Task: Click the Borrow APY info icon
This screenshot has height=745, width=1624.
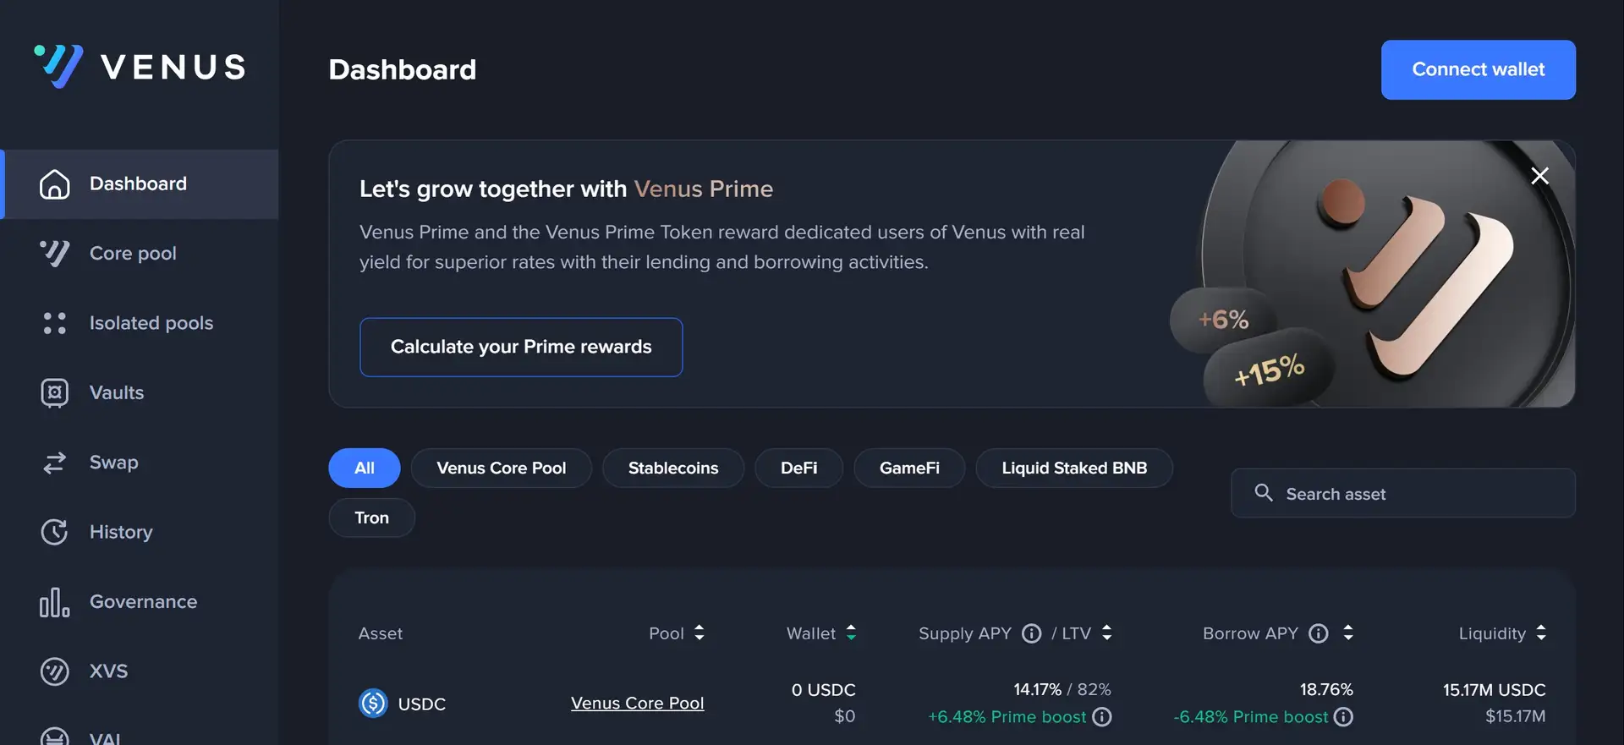Action: pos(1318,633)
